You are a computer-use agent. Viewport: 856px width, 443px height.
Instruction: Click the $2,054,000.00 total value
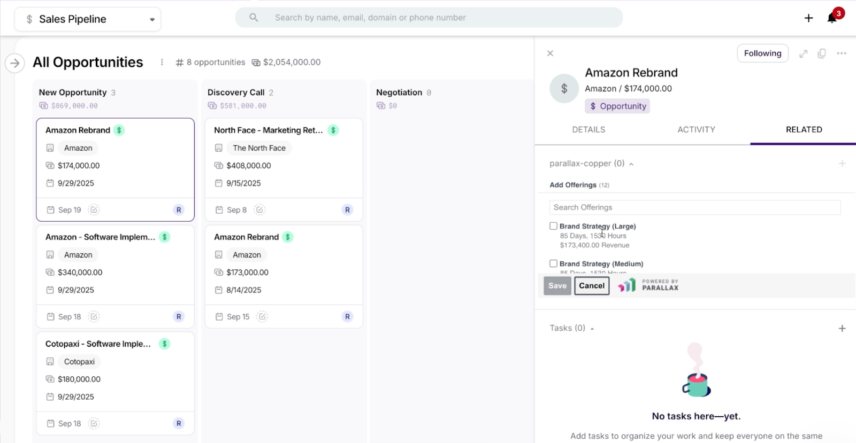tap(292, 63)
